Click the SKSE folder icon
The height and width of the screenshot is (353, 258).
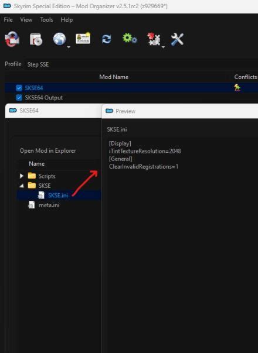(x=32, y=185)
